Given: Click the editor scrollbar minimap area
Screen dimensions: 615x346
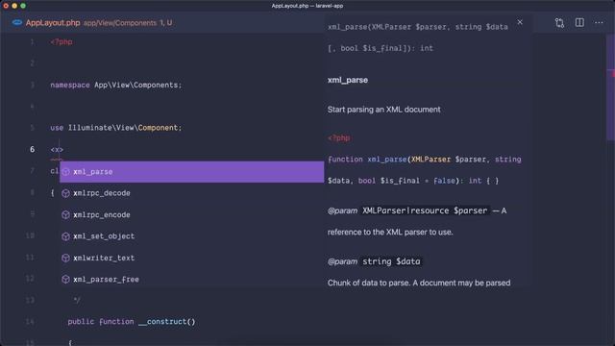Looking at the screenshot, I should pyautogui.click(x=610, y=86).
